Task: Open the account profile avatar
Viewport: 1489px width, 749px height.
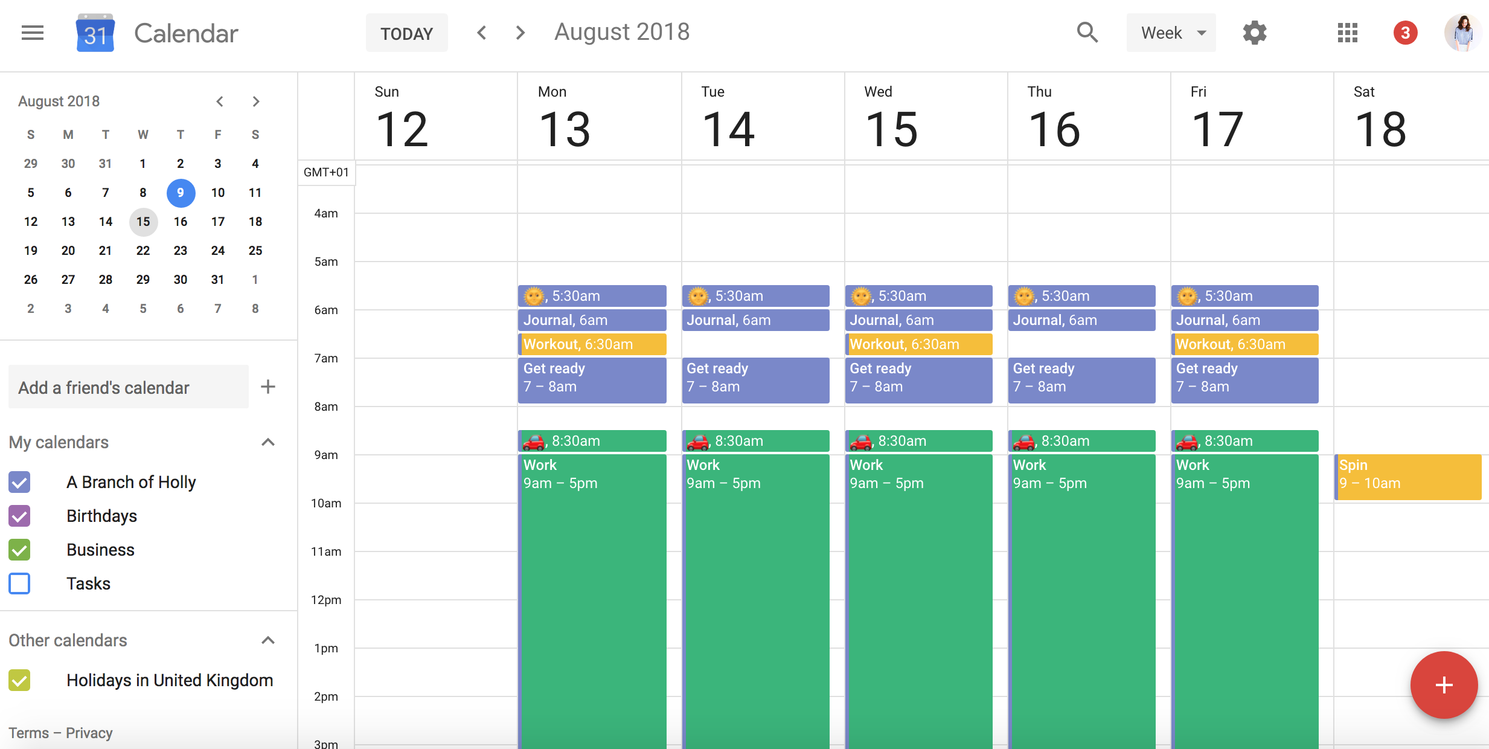Action: click(1462, 33)
